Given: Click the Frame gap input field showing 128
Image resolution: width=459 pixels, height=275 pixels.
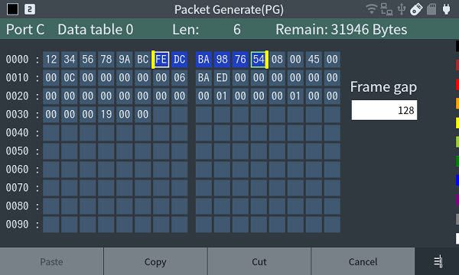Looking at the screenshot, I should 384,110.
